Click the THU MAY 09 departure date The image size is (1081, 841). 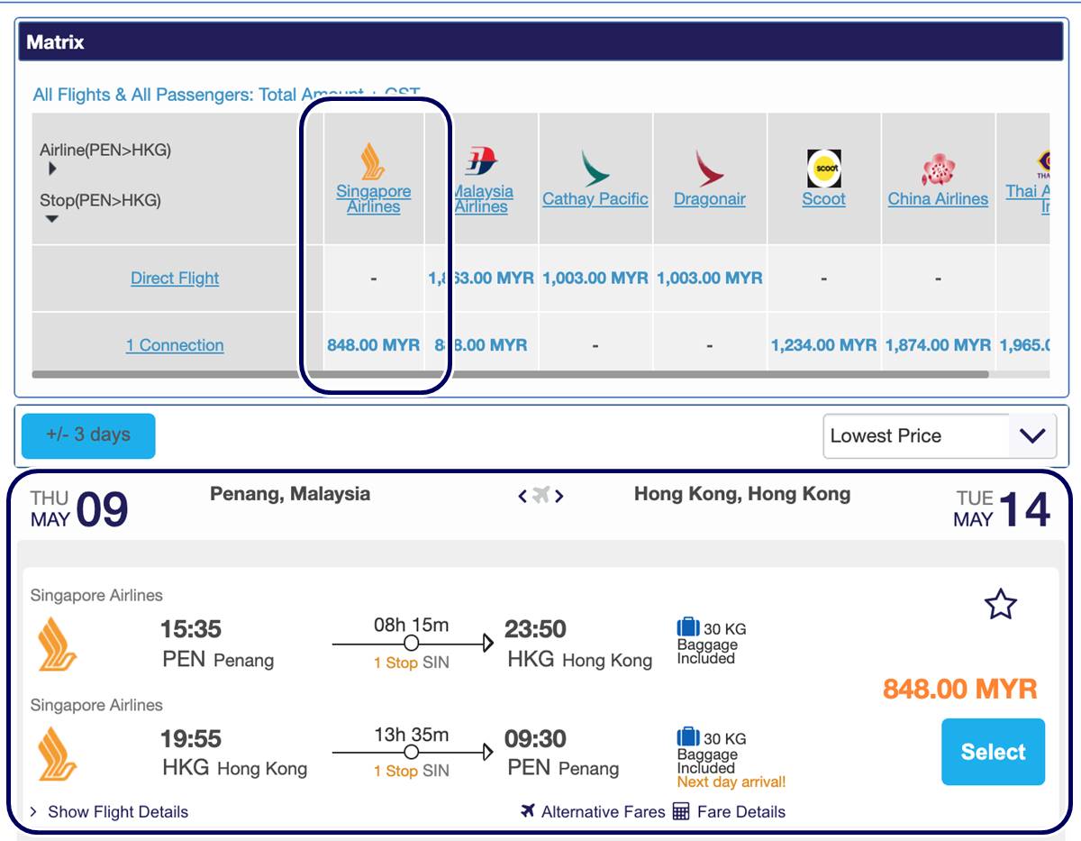(79, 509)
